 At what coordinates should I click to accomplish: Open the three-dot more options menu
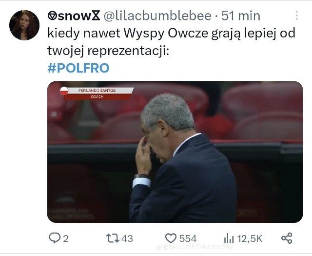pyautogui.click(x=296, y=16)
